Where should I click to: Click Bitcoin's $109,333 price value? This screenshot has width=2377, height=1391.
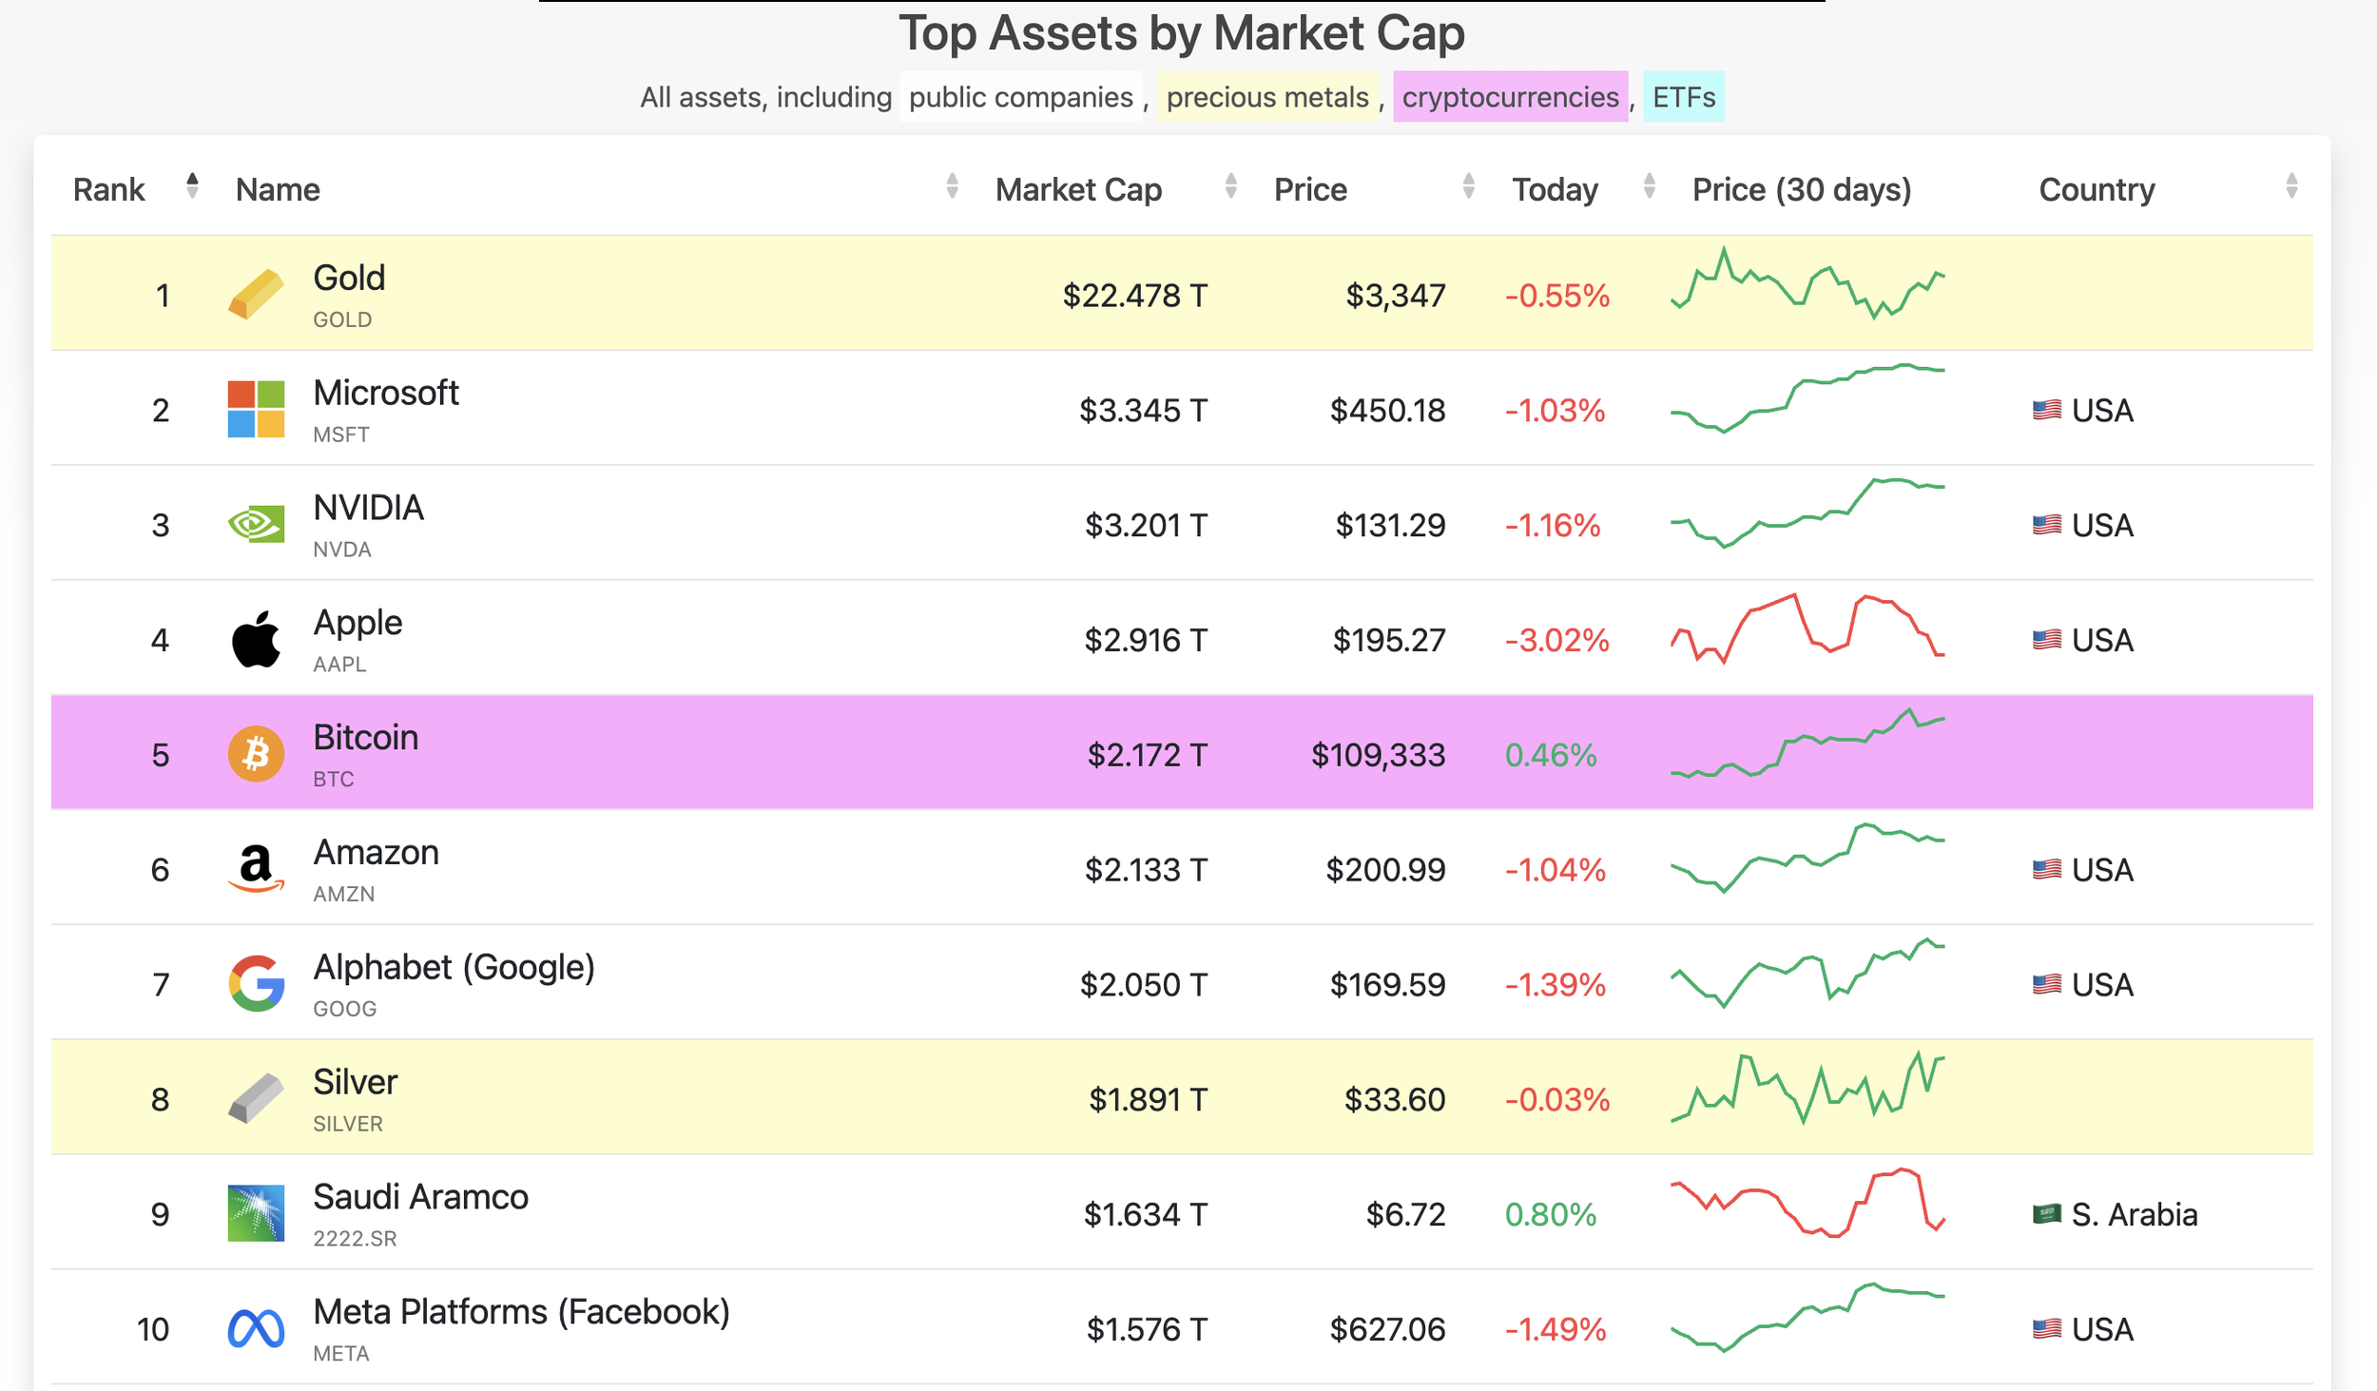click(x=1378, y=755)
